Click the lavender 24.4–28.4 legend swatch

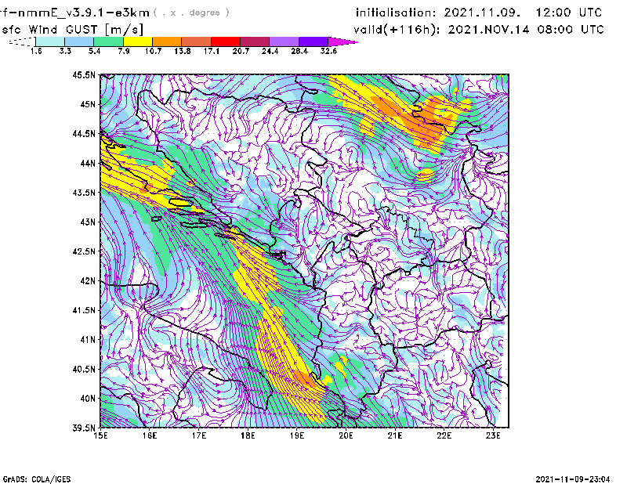284,42
